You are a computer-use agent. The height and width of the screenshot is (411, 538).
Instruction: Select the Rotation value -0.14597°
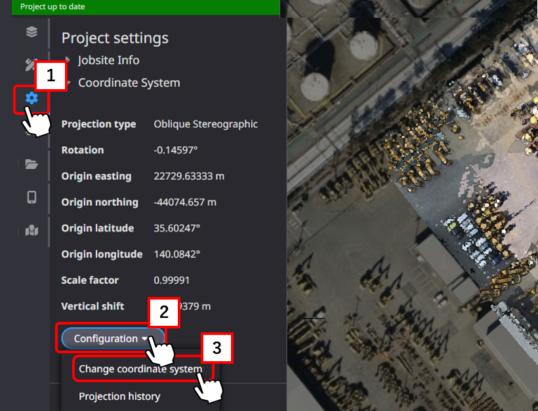[x=175, y=150]
